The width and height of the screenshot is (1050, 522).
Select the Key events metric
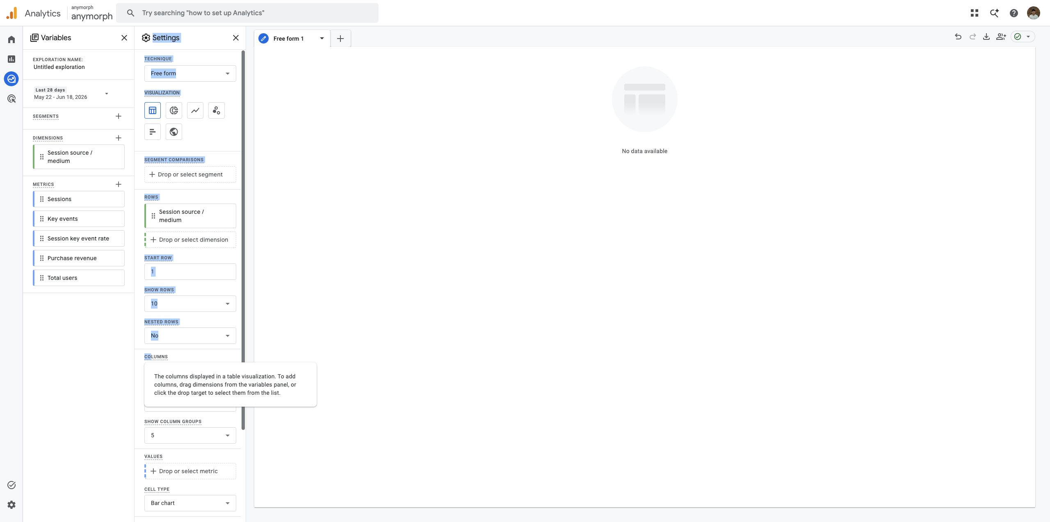[x=79, y=219]
